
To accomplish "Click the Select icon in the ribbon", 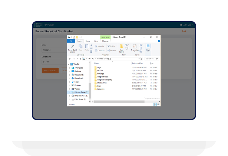I will [148, 46].
